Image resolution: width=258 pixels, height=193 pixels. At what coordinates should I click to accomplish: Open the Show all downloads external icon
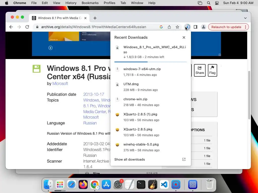184,159
